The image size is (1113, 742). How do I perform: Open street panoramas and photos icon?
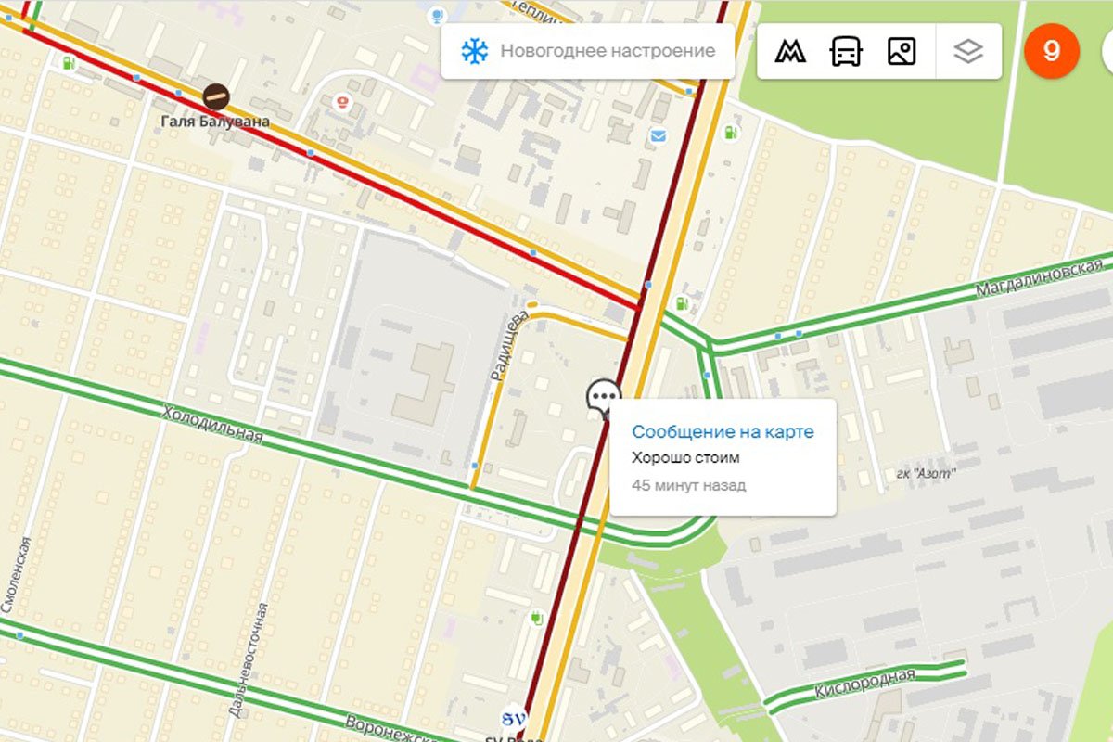click(x=902, y=51)
